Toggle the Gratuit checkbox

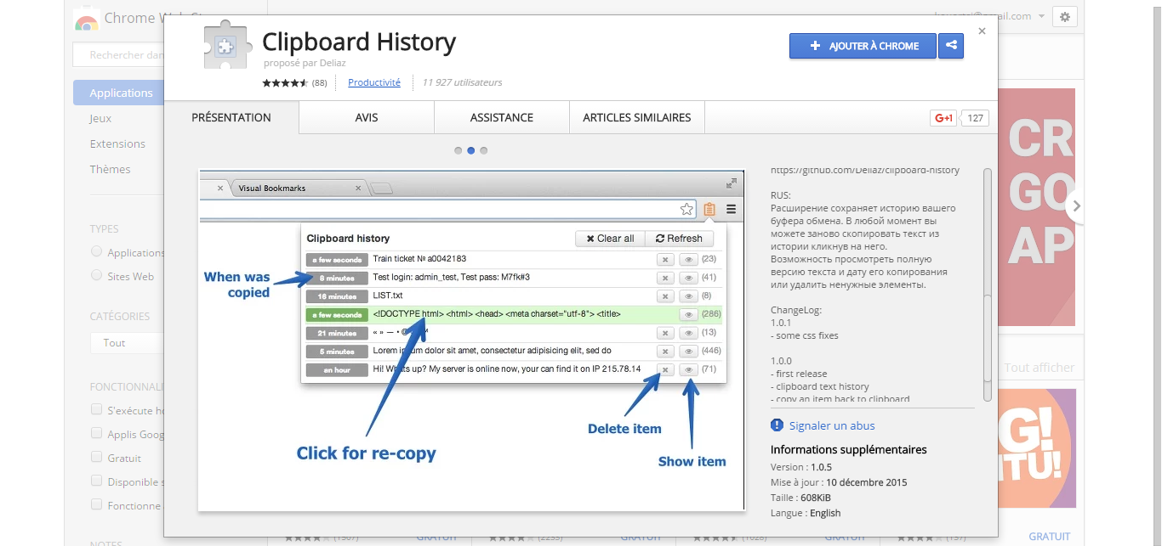96,457
